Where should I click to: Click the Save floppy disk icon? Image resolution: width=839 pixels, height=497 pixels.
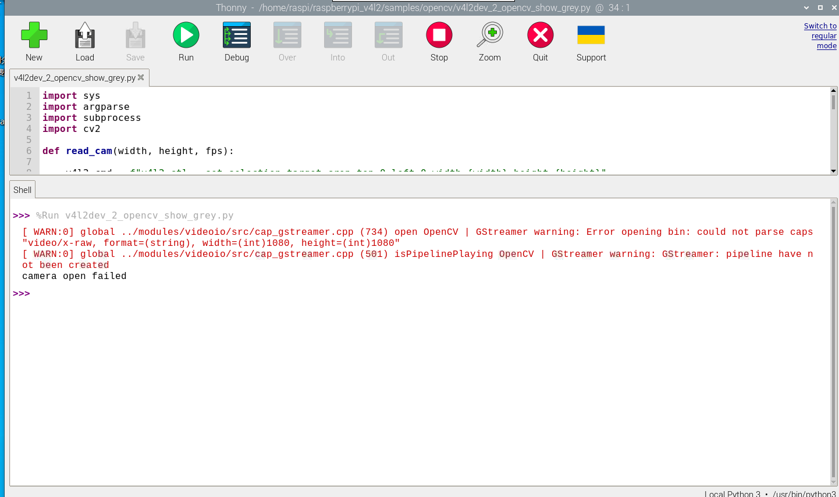(135, 35)
